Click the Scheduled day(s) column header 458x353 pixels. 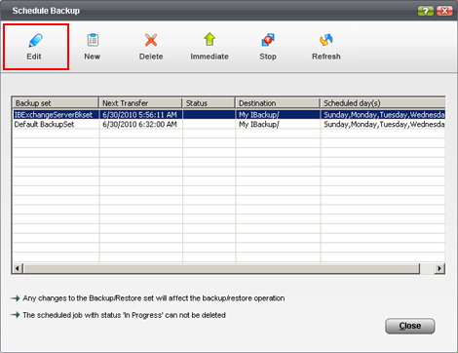tap(383, 103)
